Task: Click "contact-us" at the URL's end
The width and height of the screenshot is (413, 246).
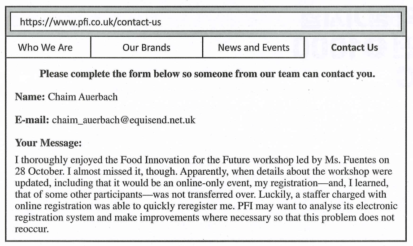Action: pos(139,22)
